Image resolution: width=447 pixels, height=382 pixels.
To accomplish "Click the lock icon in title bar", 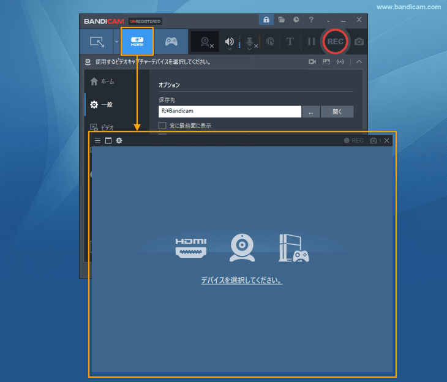I will (266, 20).
